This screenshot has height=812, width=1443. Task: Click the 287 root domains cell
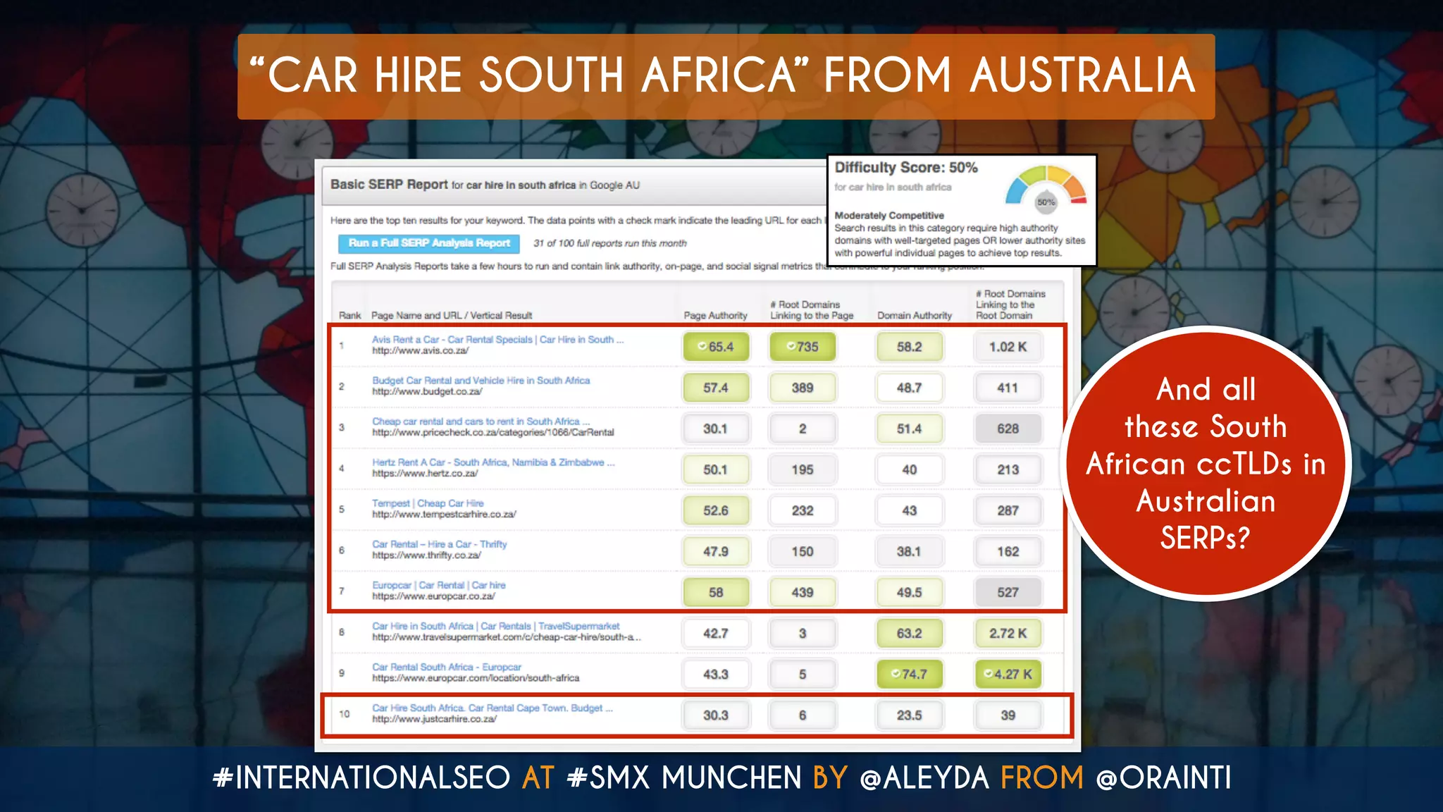[x=1008, y=510]
